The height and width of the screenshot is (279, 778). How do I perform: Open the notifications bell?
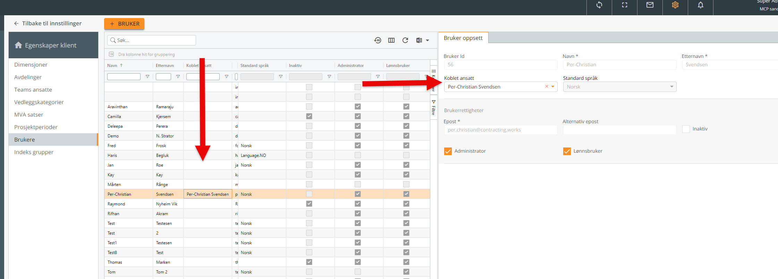(701, 5)
